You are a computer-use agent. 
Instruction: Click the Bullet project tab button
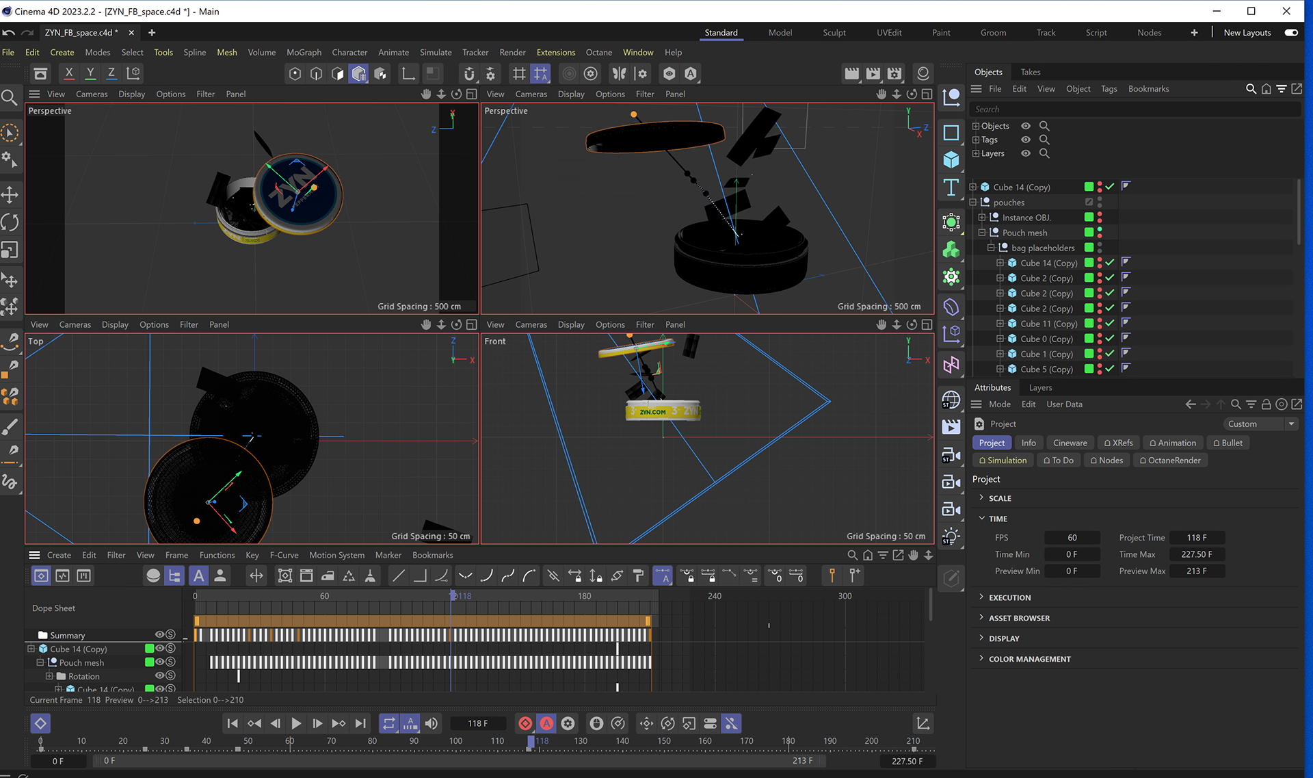pyautogui.click(x=1228, y=443)
